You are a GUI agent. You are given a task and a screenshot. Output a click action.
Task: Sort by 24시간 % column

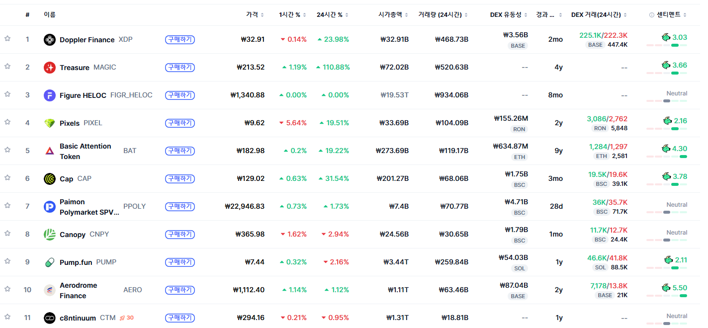coord(333,15)
